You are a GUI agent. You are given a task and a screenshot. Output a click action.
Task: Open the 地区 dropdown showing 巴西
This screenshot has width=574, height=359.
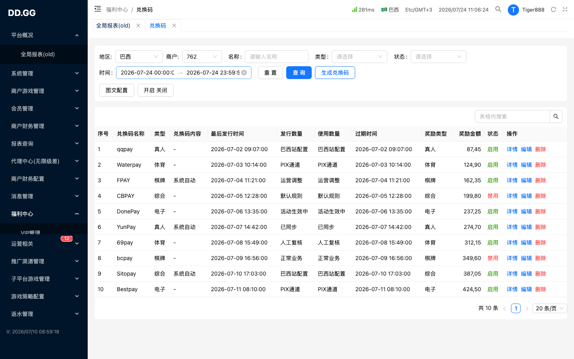[x=139, y=57]
